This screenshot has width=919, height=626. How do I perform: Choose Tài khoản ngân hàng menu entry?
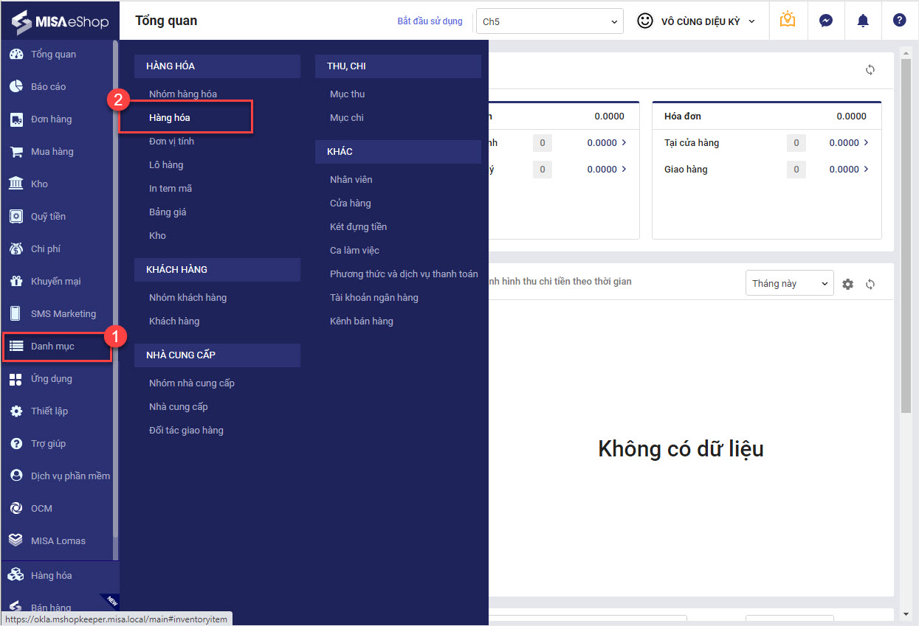click(x=374, y=298)
